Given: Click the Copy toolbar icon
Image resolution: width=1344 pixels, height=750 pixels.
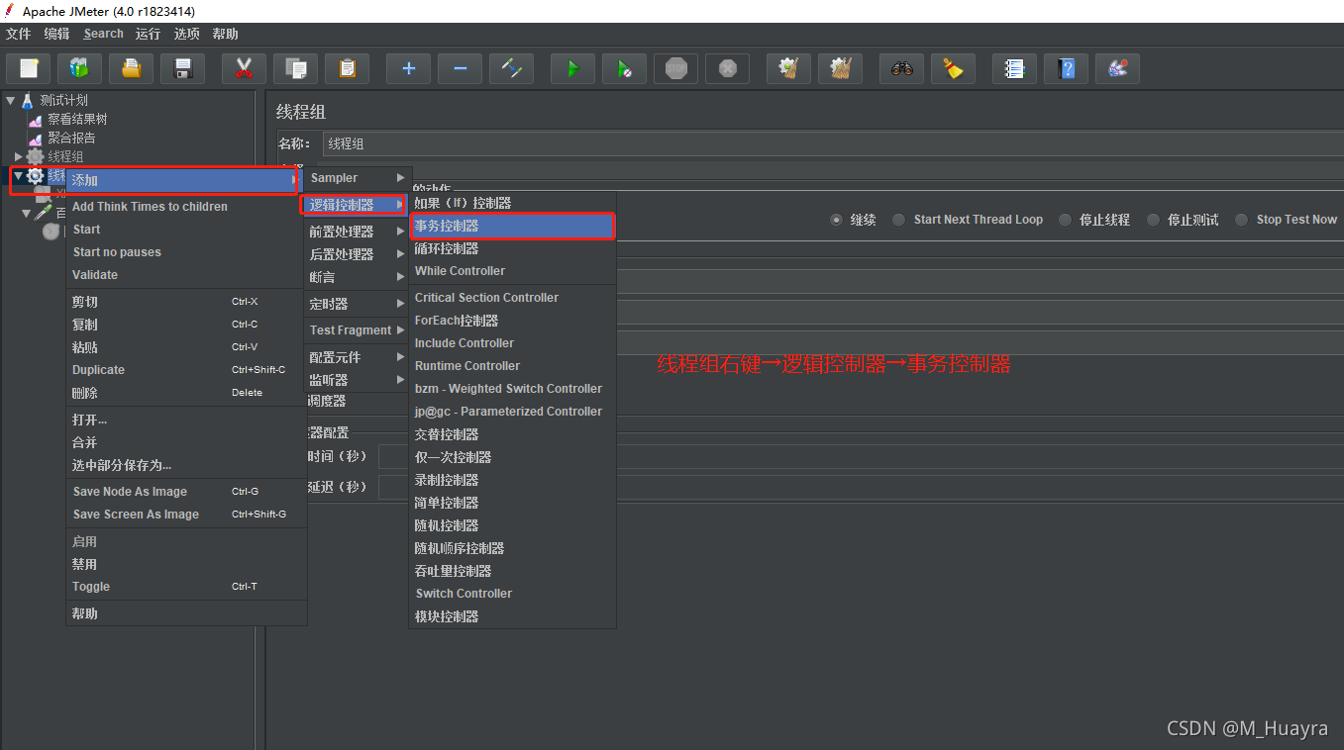Looking at the screenshot, I should point(295,68).
